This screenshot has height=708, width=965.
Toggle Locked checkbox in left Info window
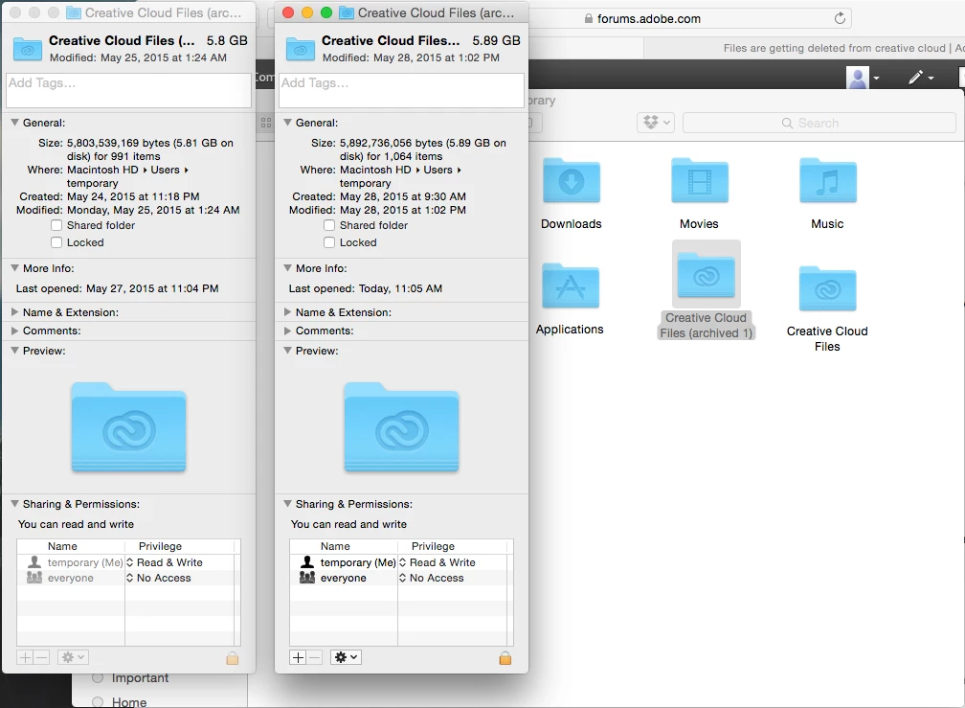(56, 242)
